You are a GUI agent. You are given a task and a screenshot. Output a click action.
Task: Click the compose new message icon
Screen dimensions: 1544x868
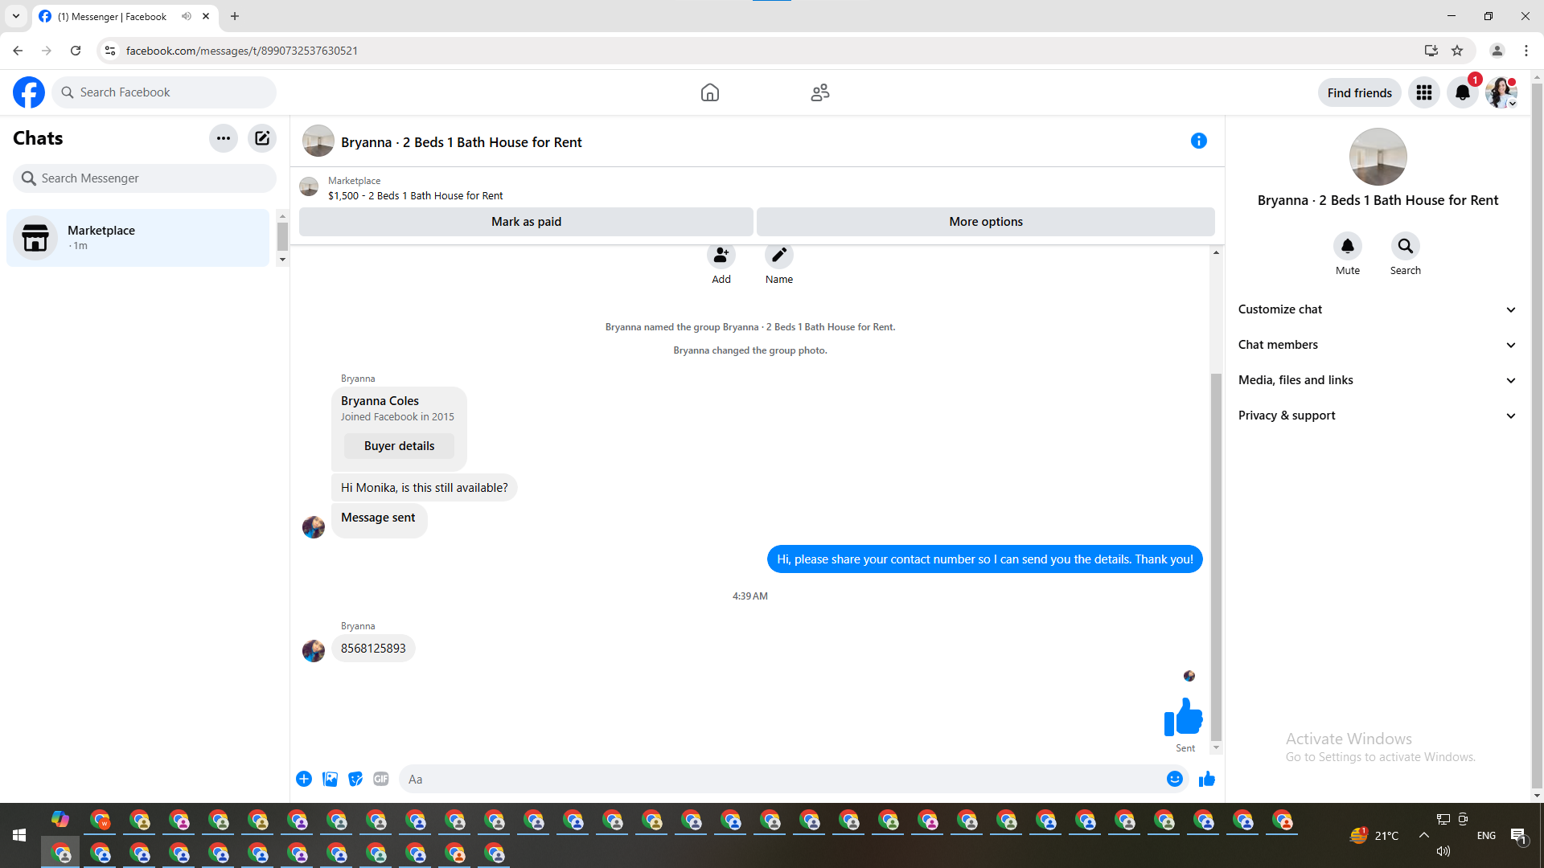(x=262, y=138)
